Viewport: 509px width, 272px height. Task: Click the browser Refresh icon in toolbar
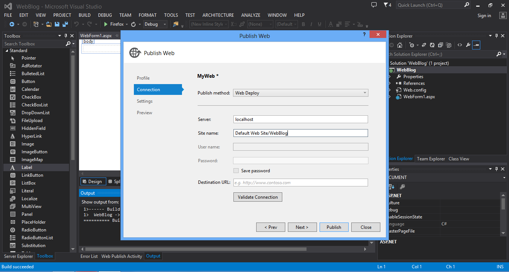[x=133, y=24]
